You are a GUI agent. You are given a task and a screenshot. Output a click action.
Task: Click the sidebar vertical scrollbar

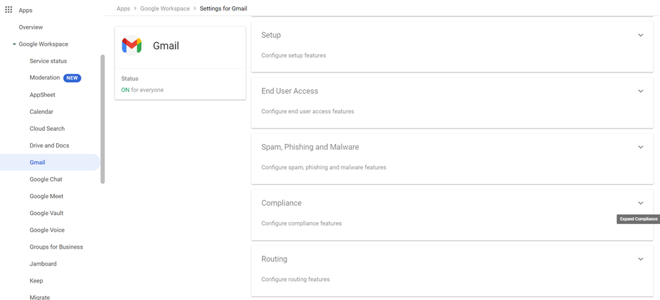(x=103, y=119)
